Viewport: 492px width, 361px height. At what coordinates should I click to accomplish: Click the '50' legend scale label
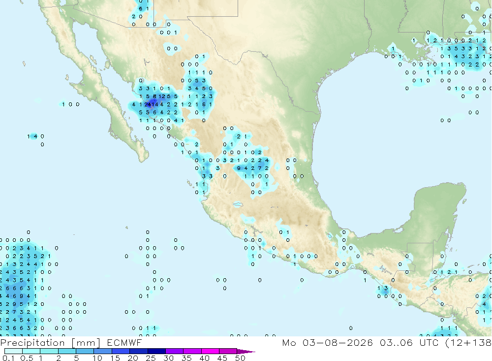coord(241,358)
